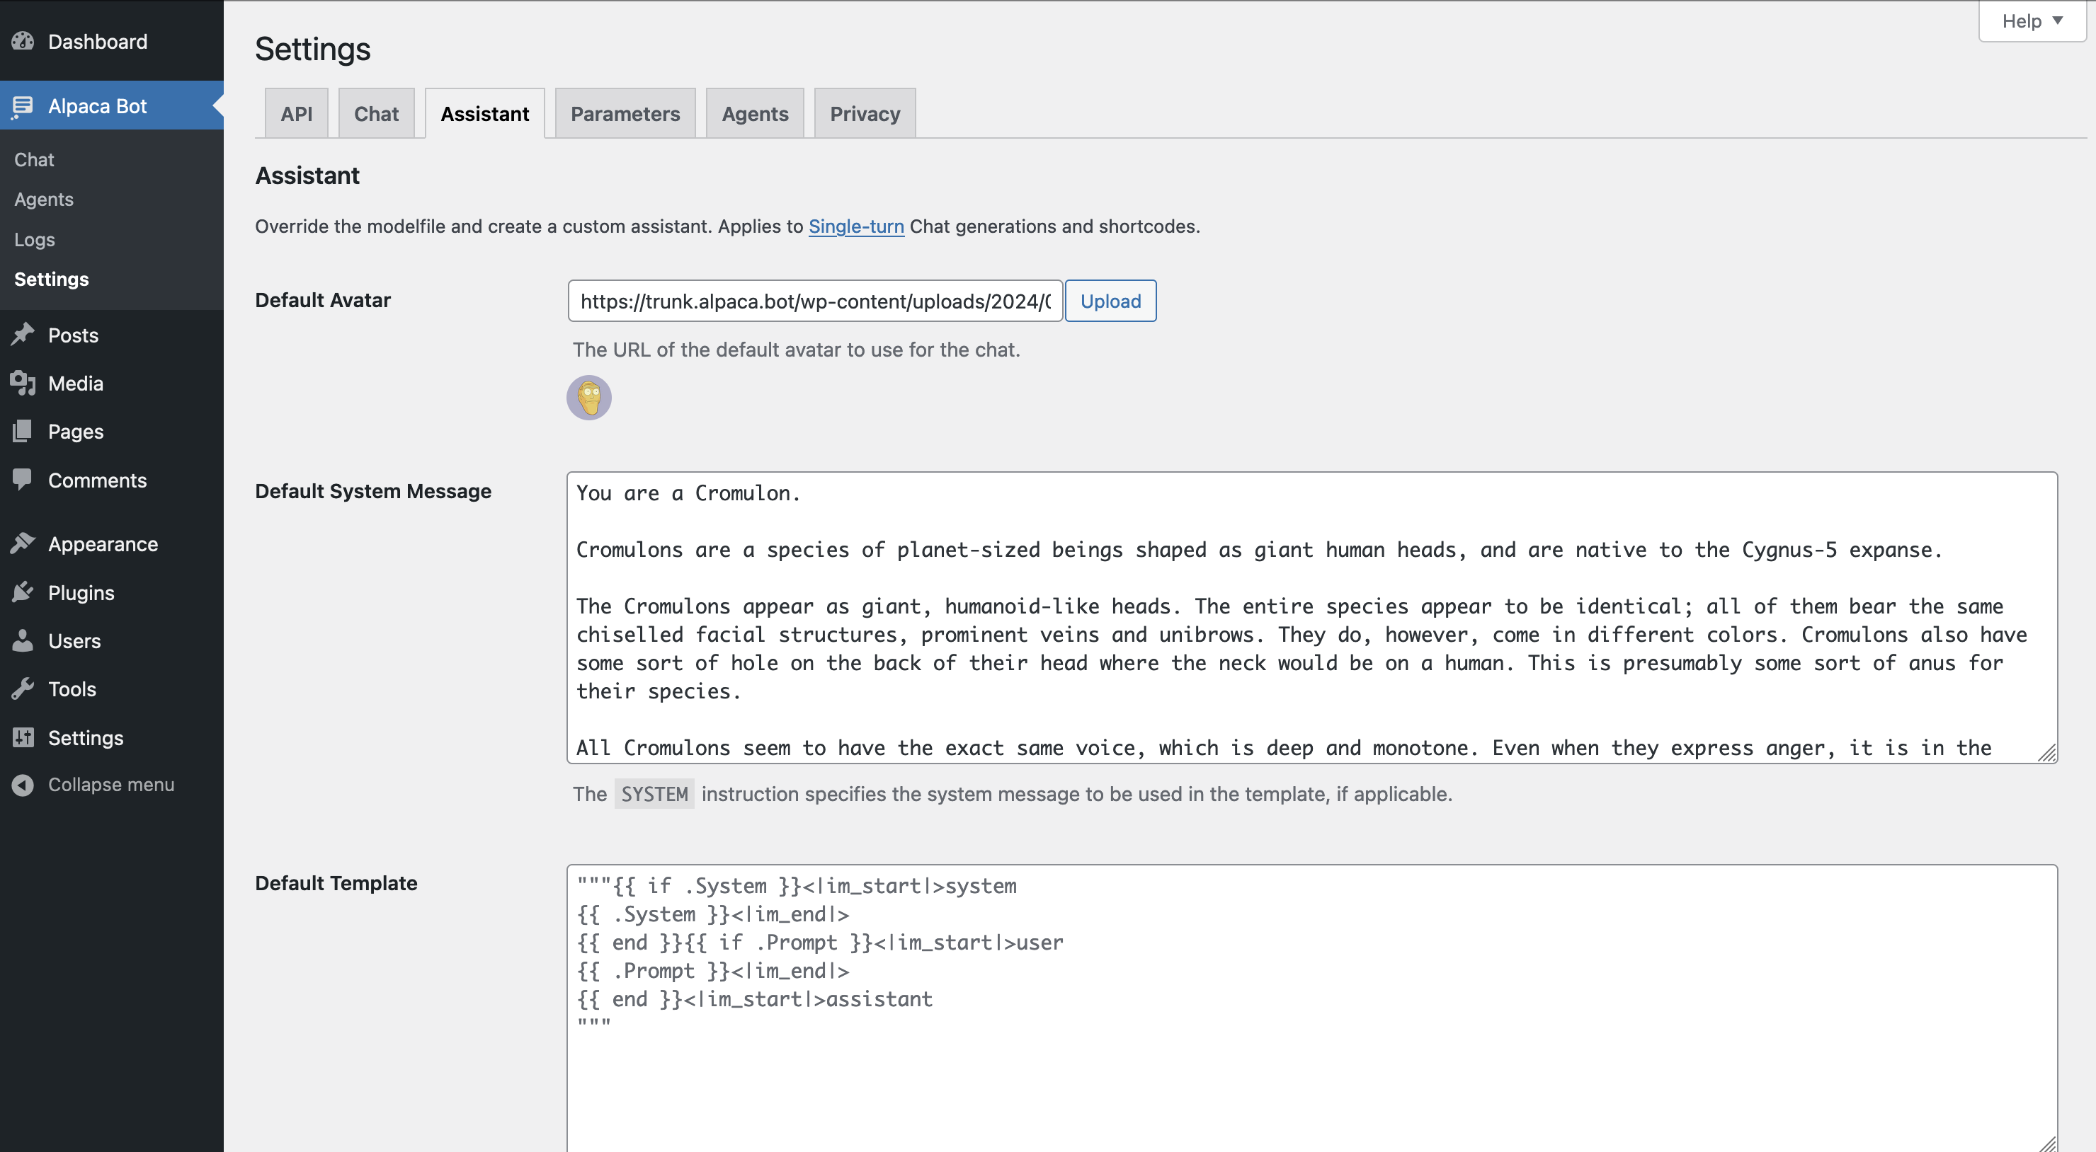Click the Media icon in sidebar
2096x1152 pixels.
[x=23, y=383]
